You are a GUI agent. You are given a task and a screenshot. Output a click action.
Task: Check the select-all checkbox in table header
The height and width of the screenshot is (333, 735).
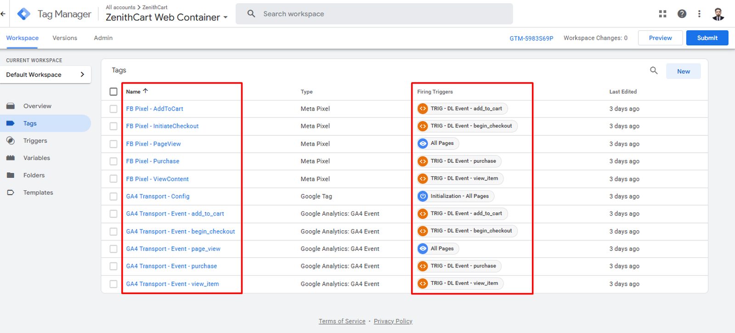[x=113, y=91]
